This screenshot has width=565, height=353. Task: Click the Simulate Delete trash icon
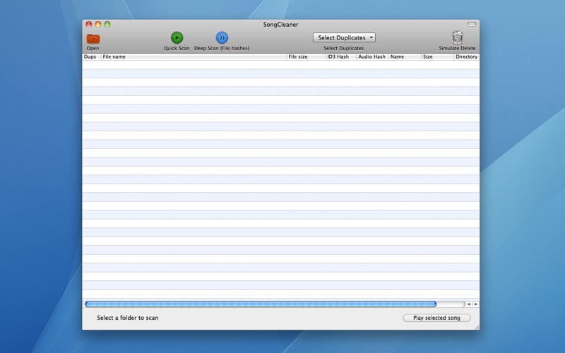(x=457, y=37)
